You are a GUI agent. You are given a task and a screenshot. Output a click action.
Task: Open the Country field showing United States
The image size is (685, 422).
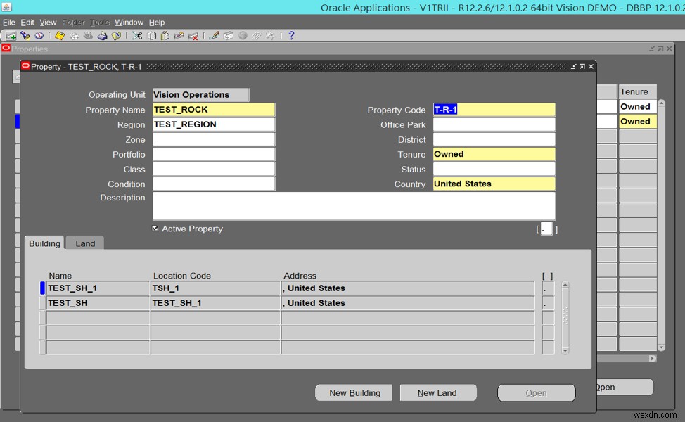pos(494,184)
